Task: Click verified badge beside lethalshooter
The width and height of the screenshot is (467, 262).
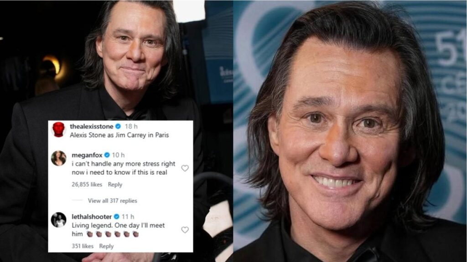Action: [116, 217]
